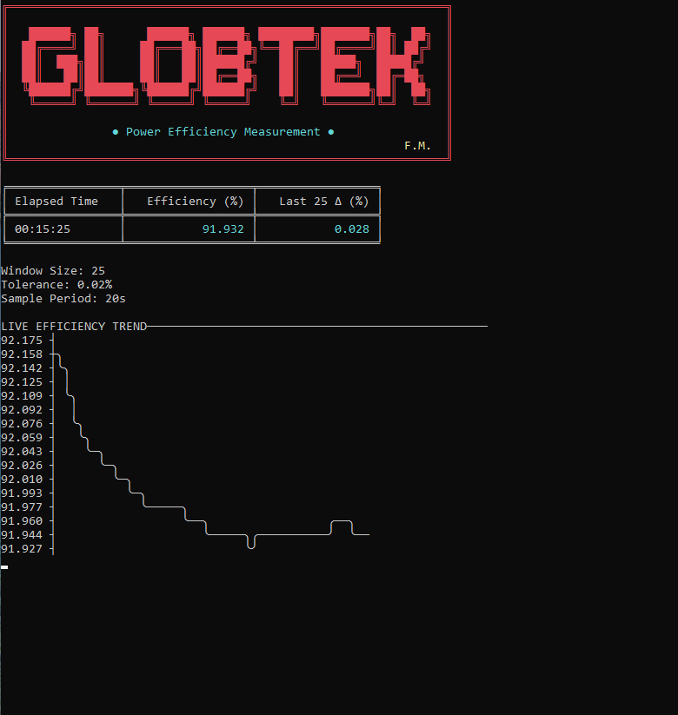Click the 92.076 axis label

(22, 424)
